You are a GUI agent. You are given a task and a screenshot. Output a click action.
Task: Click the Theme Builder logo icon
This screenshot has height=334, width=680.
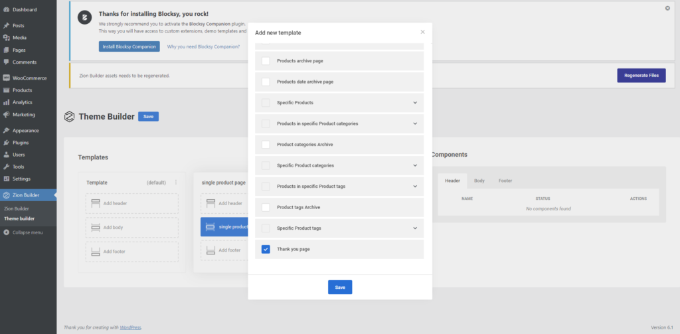click(69, 117)
